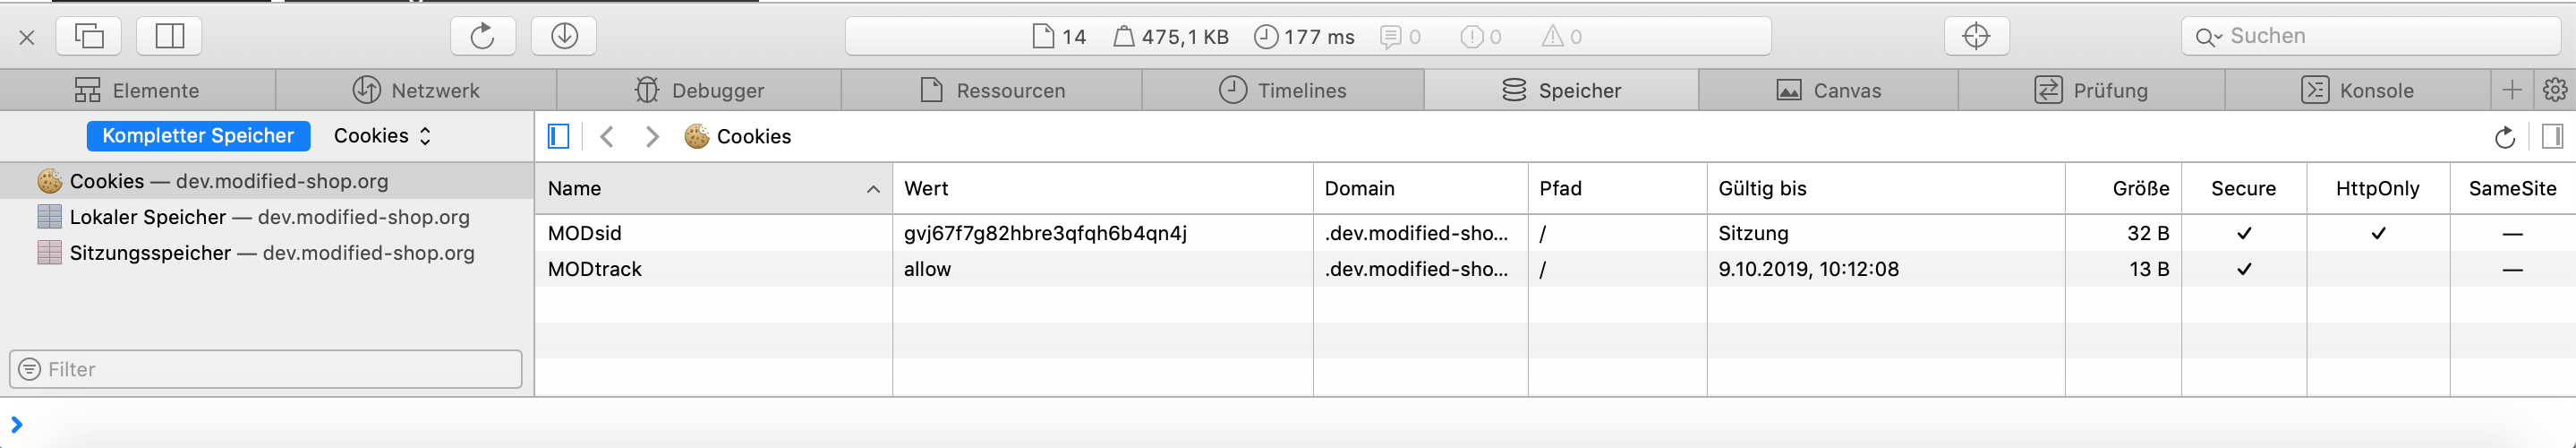Click the plus icon to add a tab
This screenshot has width=2576, height=448.
point(2511,90)
